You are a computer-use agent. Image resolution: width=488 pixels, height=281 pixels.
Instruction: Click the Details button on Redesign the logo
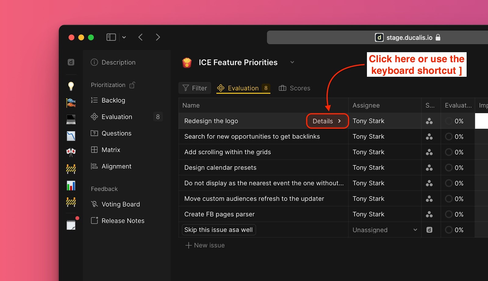coord(327,121)
